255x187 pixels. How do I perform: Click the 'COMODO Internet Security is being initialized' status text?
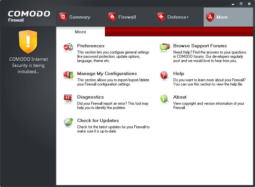[x=28, y=65]
